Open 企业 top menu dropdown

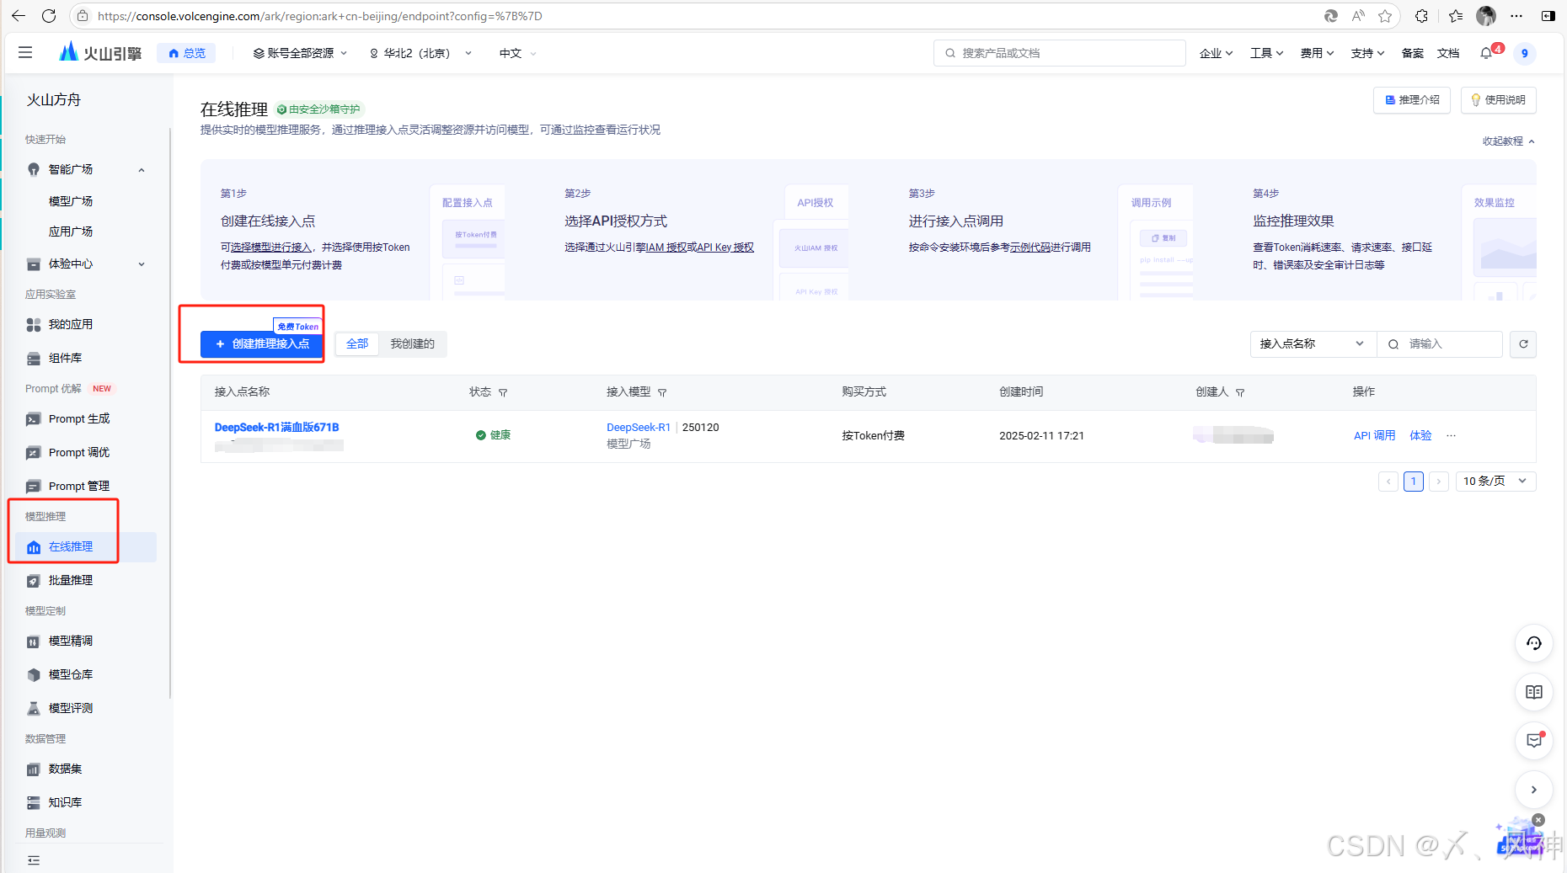[1216, 53]
